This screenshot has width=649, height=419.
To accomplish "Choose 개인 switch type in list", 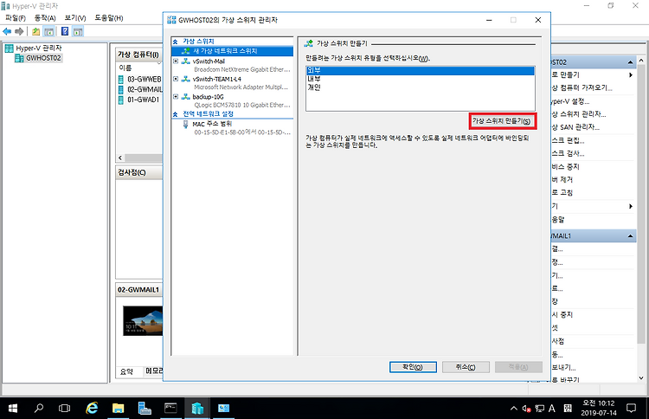I will pyautogui.click(x=420, y=87).
